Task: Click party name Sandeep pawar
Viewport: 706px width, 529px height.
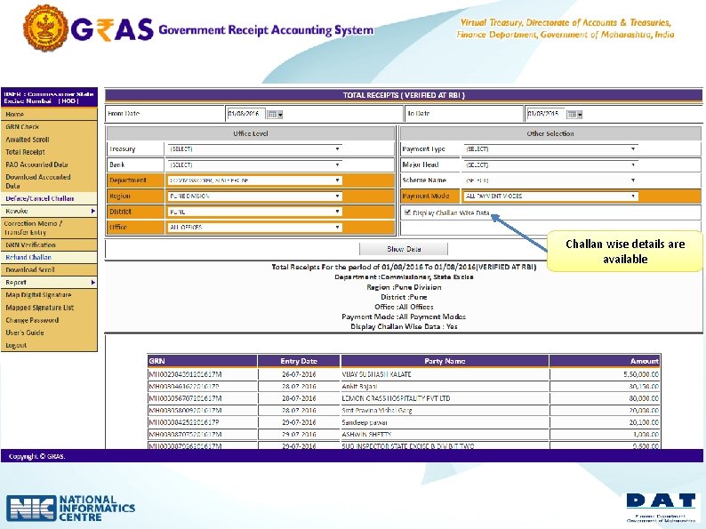Action: [x=365, y=422]
